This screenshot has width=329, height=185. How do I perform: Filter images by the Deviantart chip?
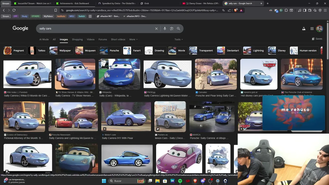[x=229, y=51]
